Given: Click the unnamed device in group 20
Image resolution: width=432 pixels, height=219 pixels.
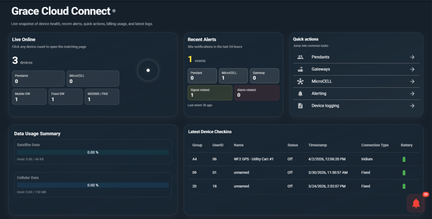Looking at the screenshot, I should [241, 186].
